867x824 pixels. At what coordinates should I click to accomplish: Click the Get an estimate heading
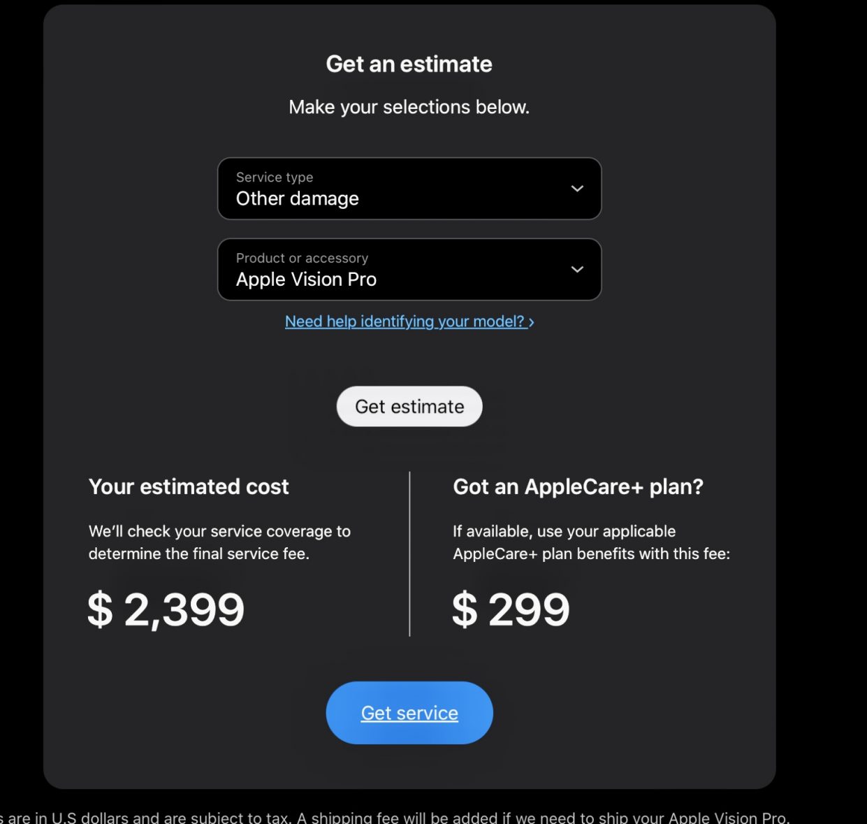coord(409,64)
